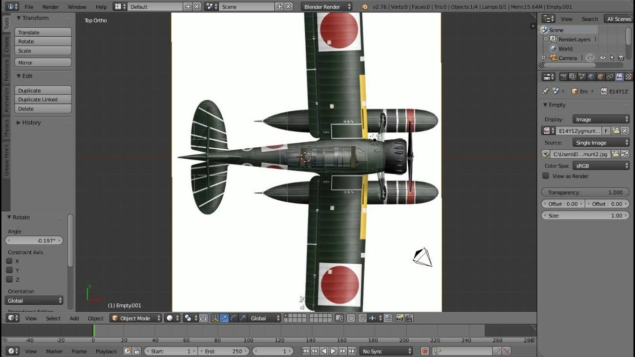635x357 pixels.
Task: Open the Texture properties tab icon
Action: pos(629,77)
